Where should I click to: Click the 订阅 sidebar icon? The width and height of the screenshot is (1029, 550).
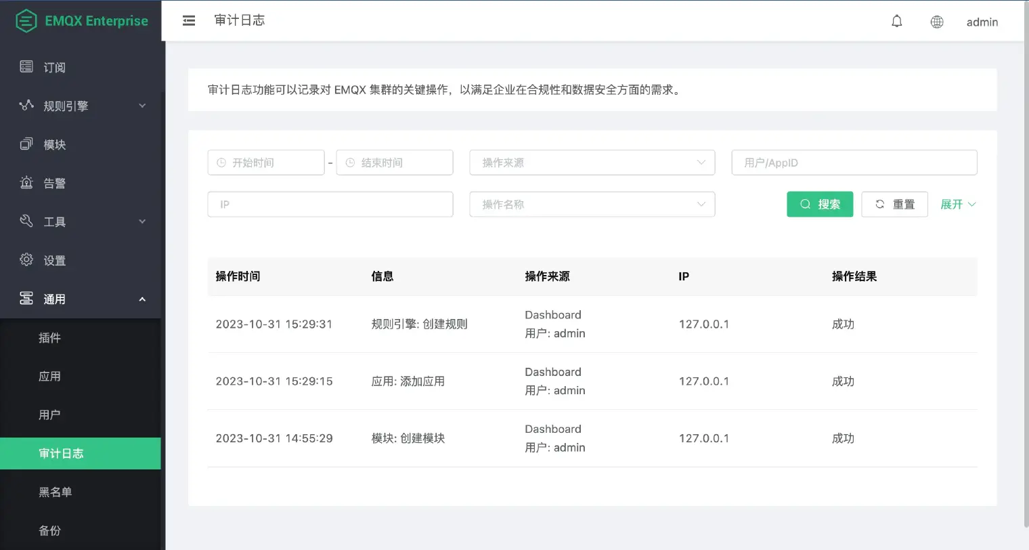26,66
